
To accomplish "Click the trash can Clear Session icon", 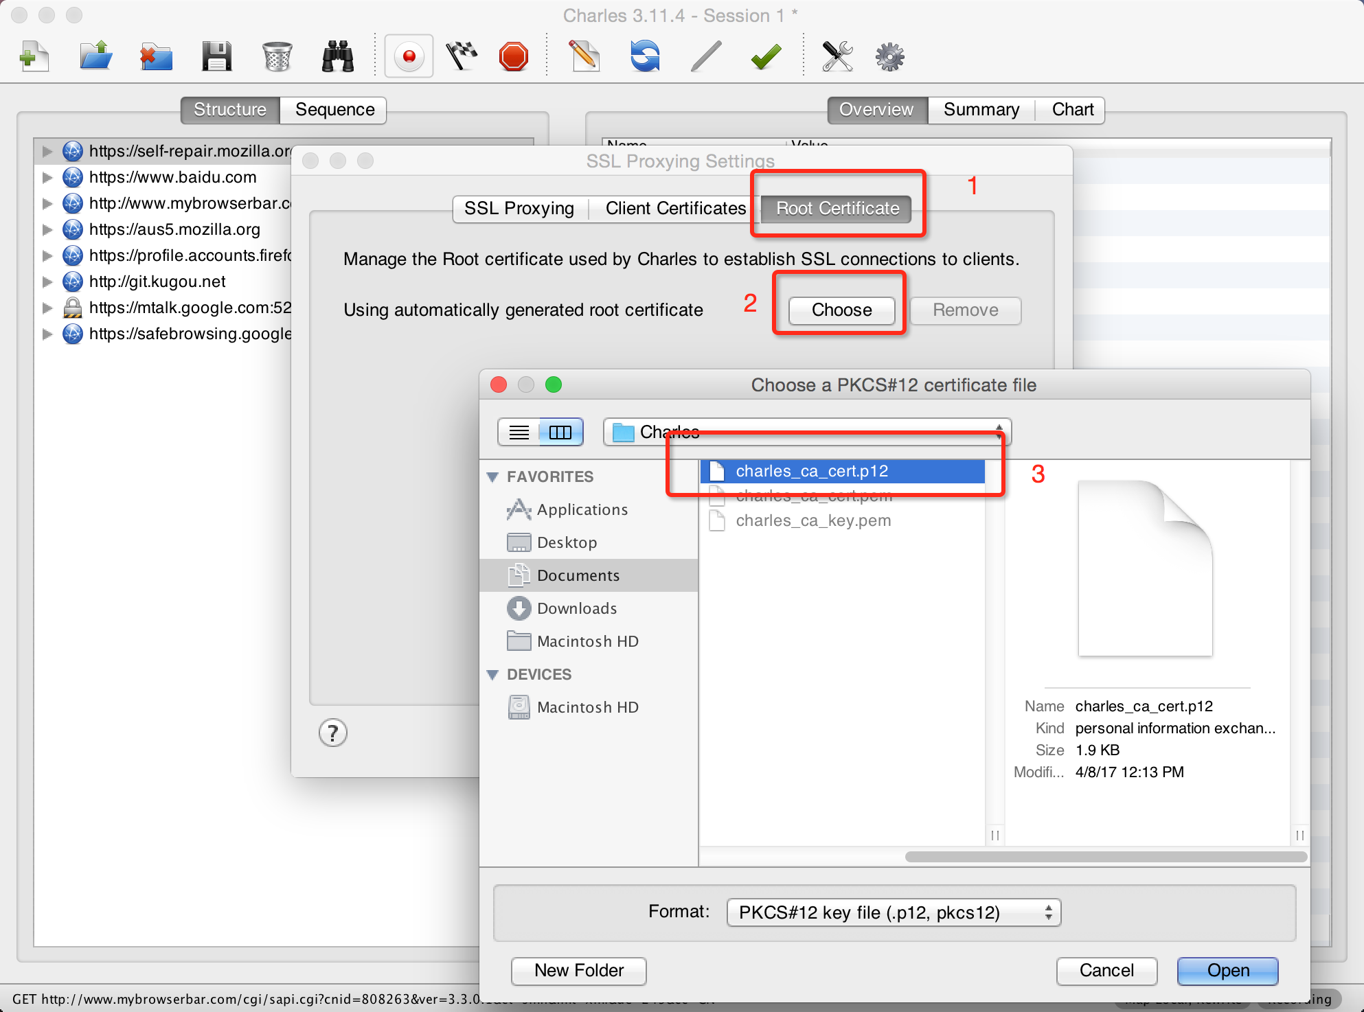I will 277,56.
